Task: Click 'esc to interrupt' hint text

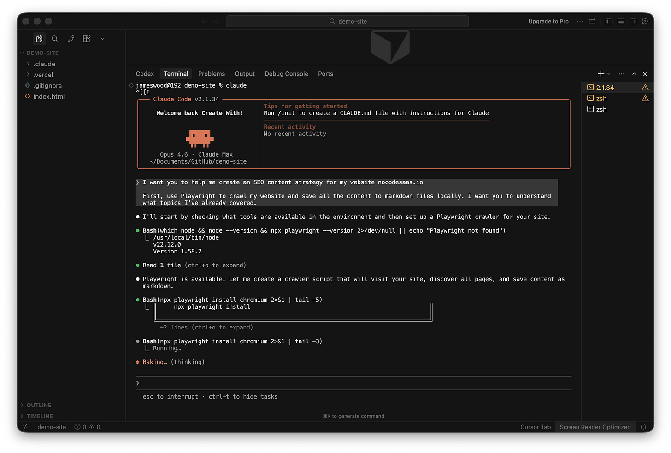Action: [170, 397]
